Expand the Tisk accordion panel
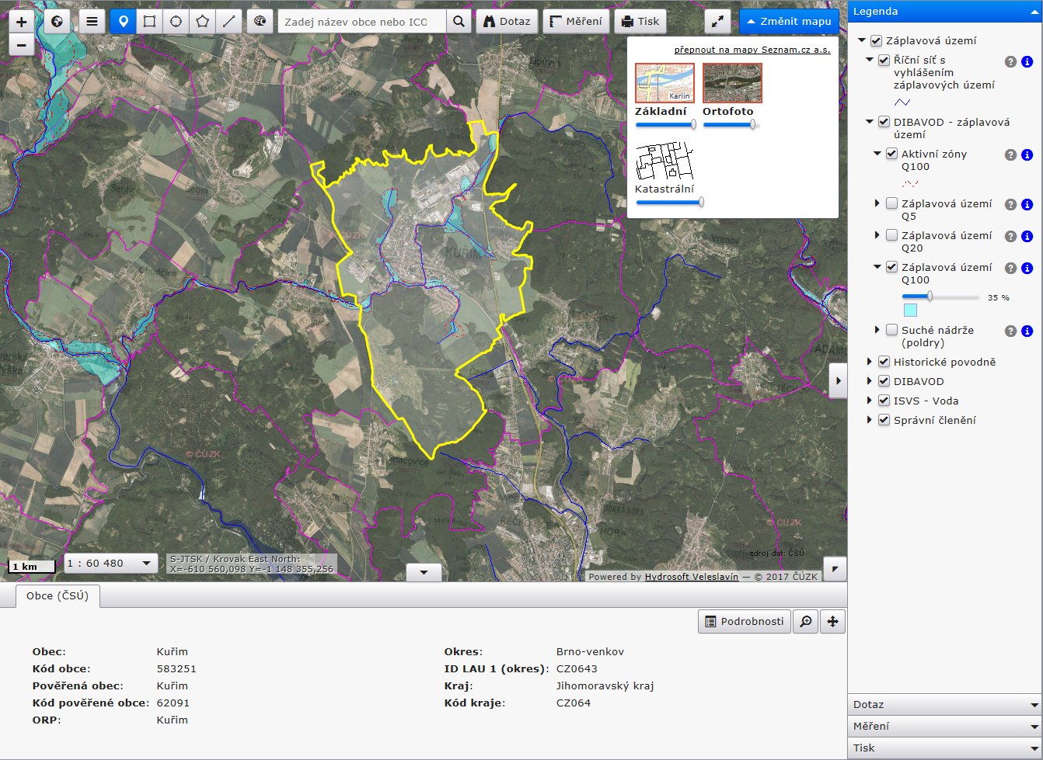 coord(945,748)
